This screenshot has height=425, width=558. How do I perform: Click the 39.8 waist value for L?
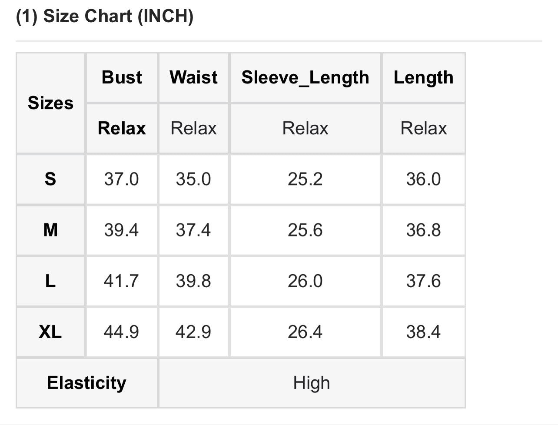(193, 281)
